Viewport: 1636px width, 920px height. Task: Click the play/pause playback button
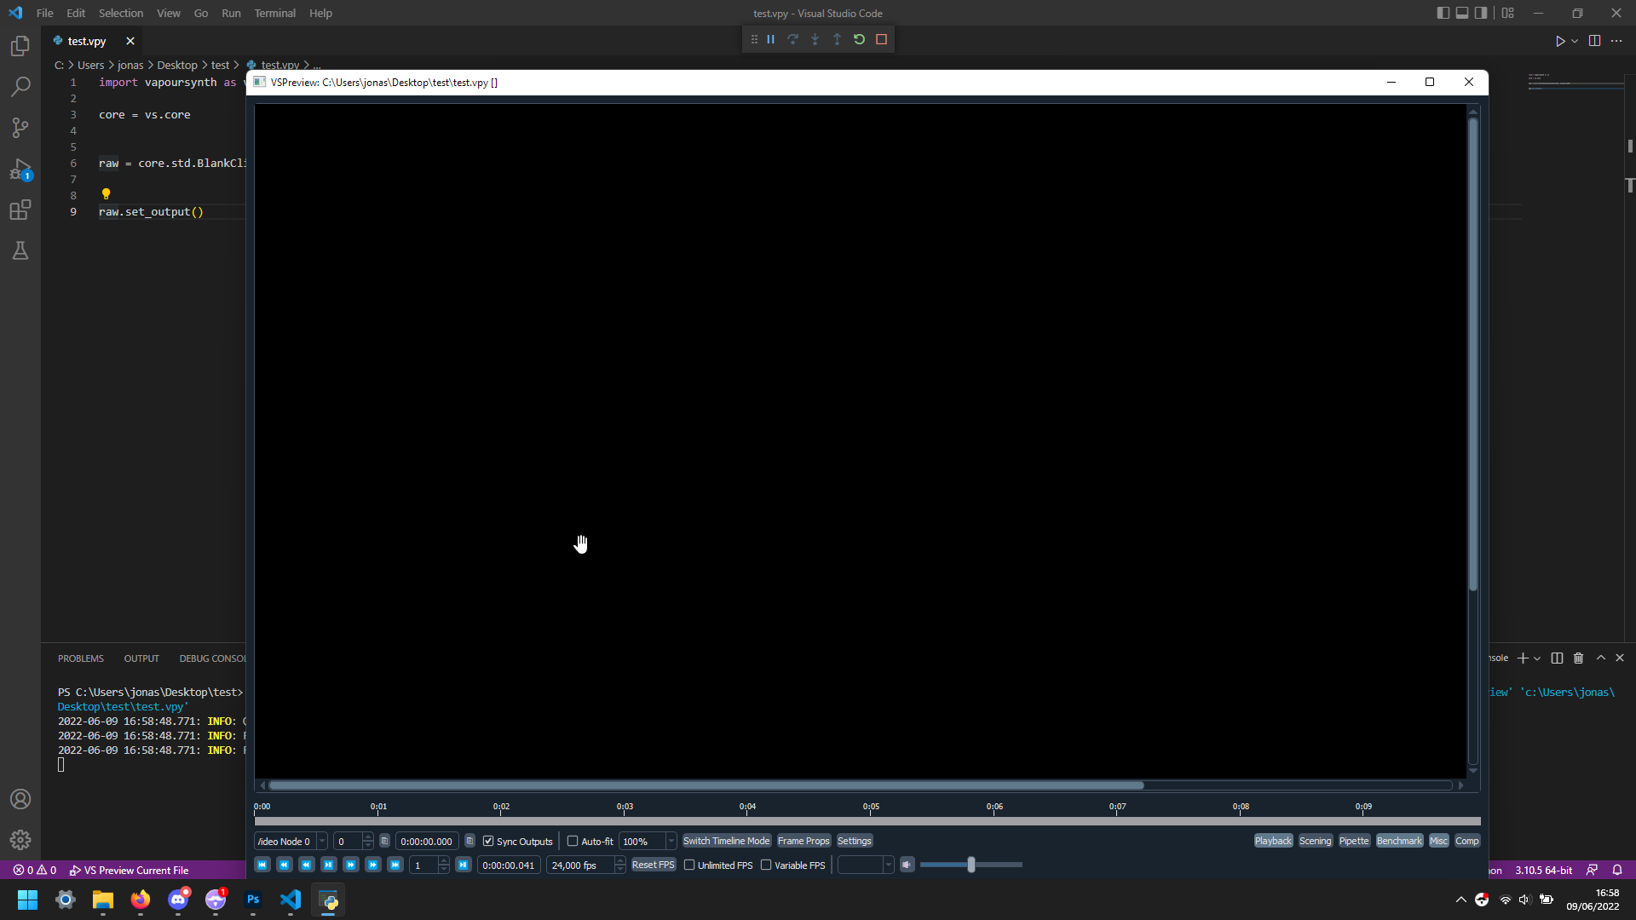pos(329,865)
